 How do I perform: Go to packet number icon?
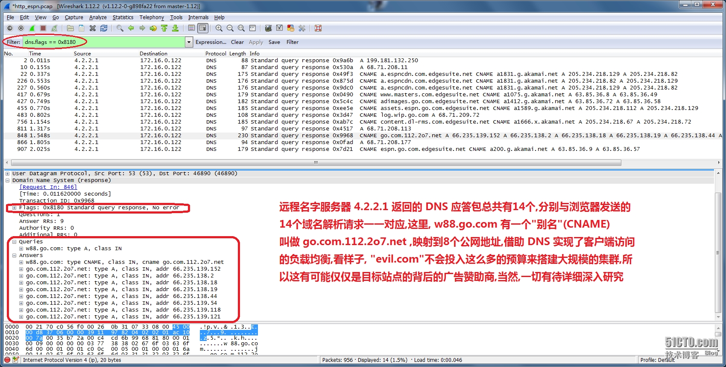pos(153,28)
